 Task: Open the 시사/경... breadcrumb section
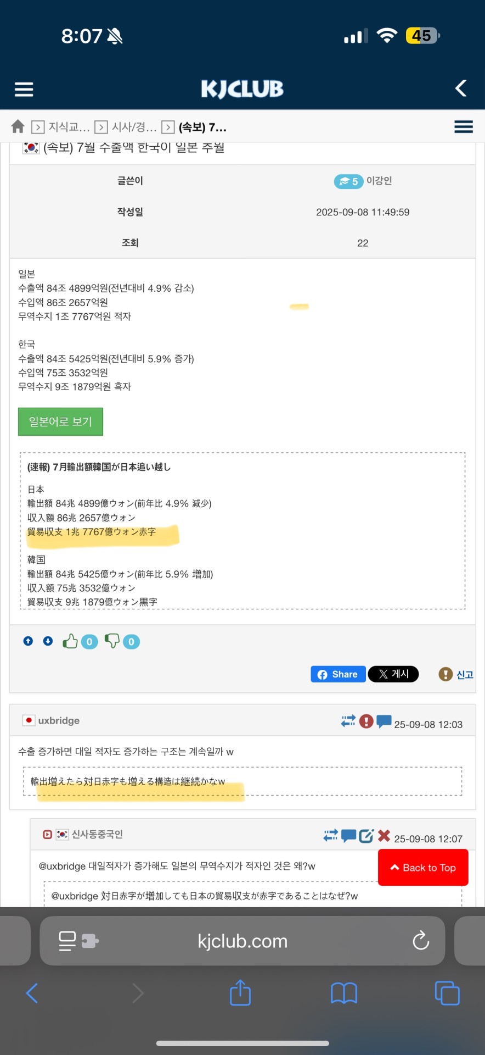pos(134,127)
